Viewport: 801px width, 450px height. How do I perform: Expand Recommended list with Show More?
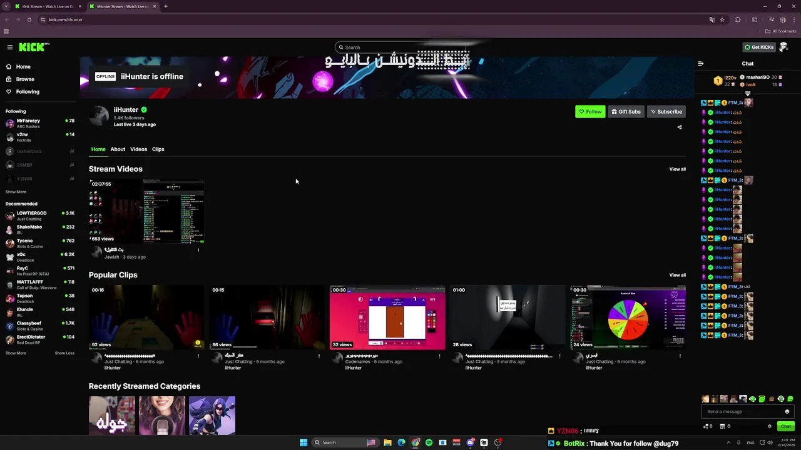click(x=16, y=353)
